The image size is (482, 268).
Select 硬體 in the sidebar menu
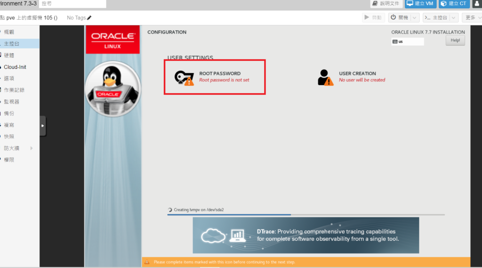pyautogui.click(x=9, y=55)
